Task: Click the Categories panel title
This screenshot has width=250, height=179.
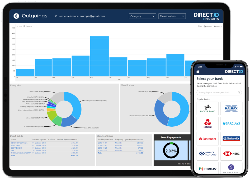Action: point(15,85)
